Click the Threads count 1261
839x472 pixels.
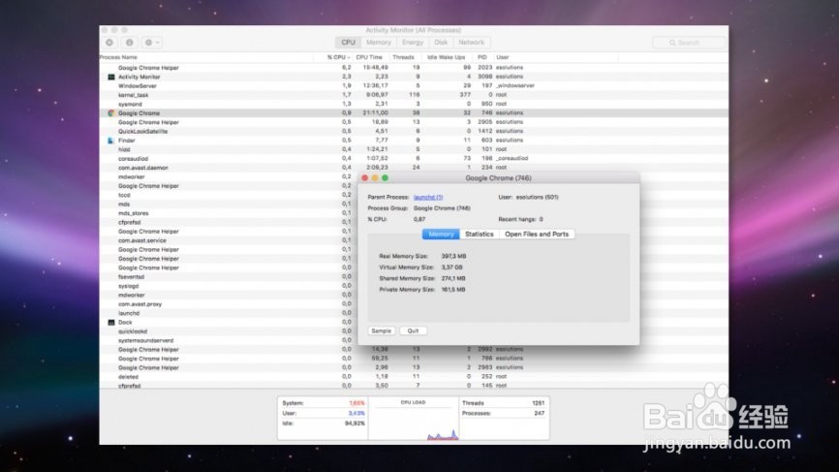tap(539, 403)
